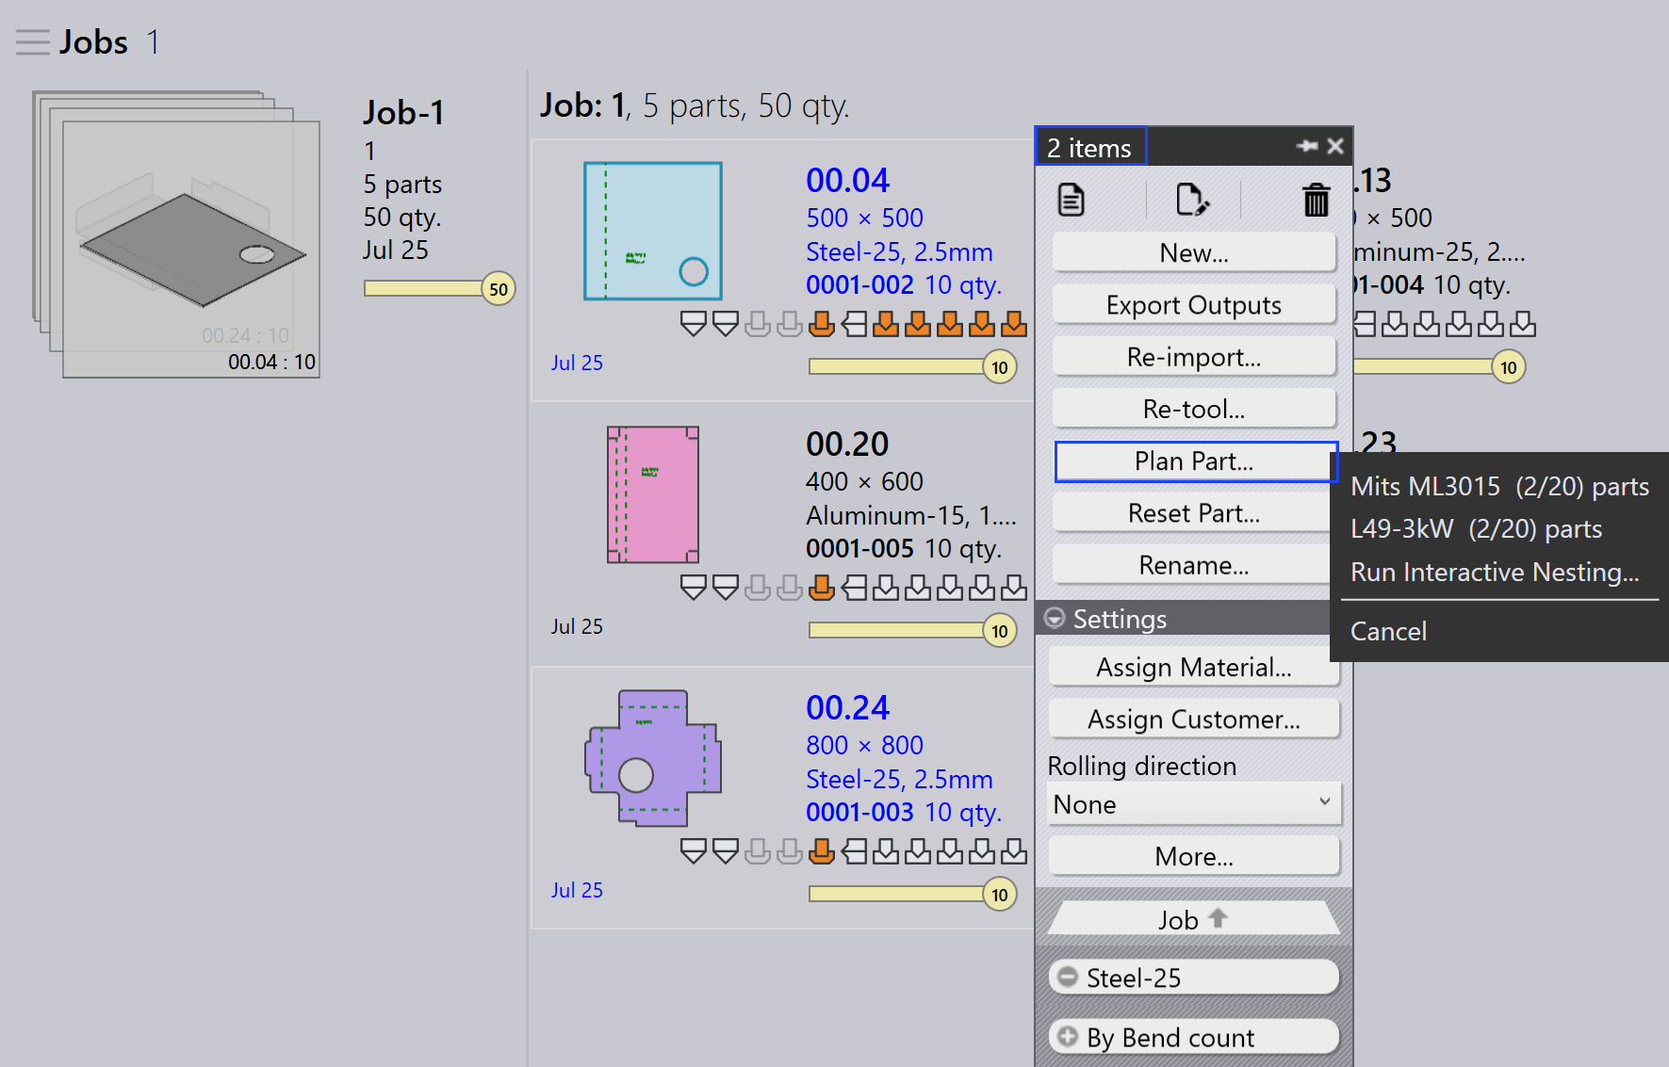Click the order number 0001-005
Screen dimensions: 1669x1067
pyautogui.click(x=859, y=548)
